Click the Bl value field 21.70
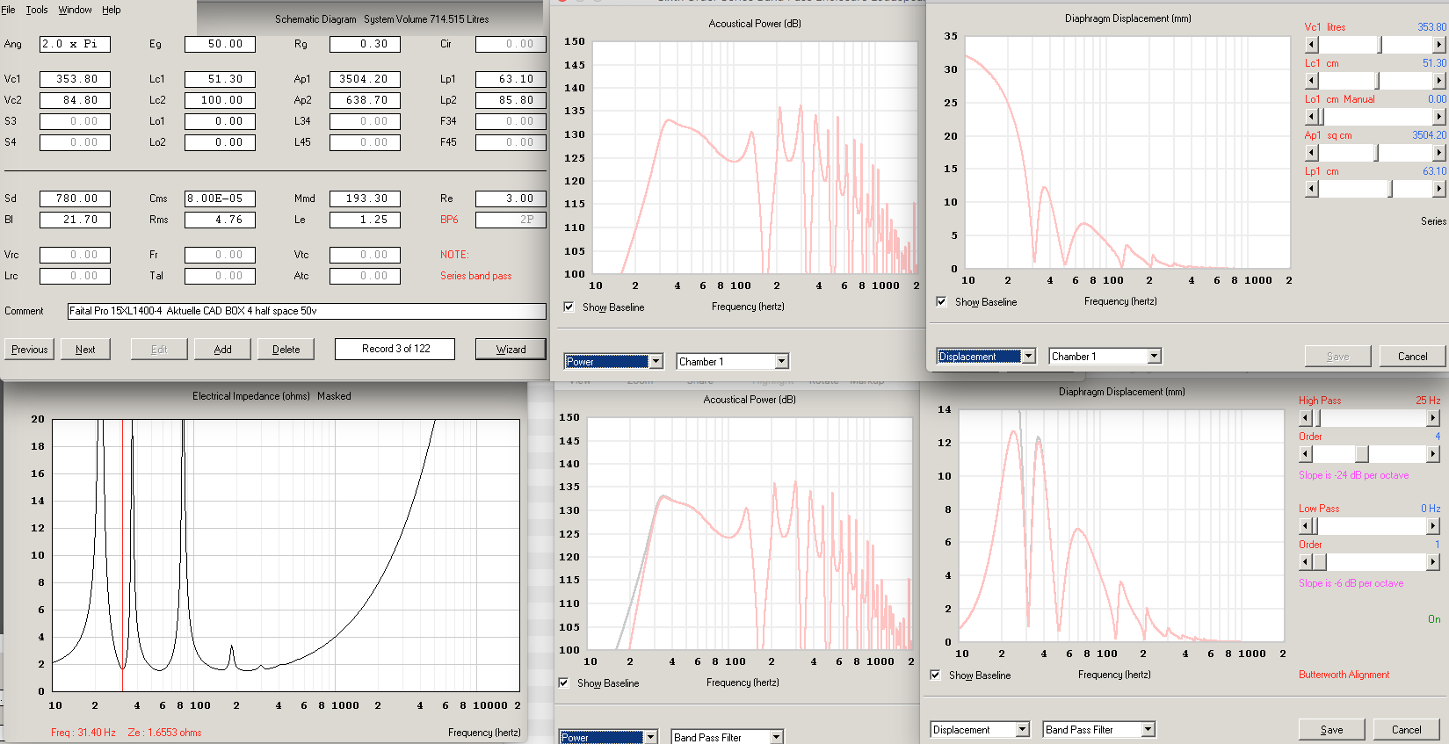Screen dimensions: 1449x744 click(x=75, y=220)
